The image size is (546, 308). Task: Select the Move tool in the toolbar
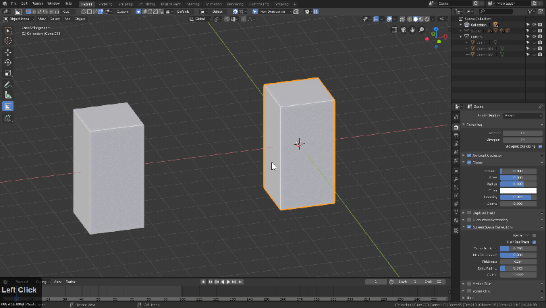8,52
